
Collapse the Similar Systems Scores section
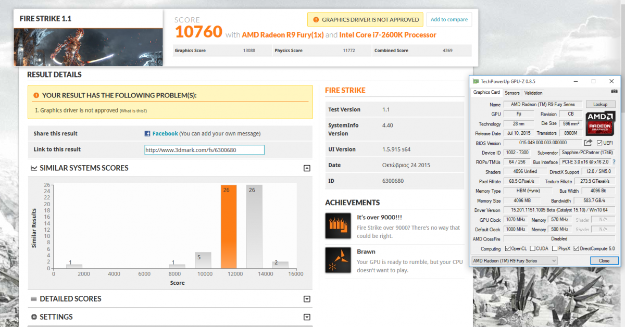click(307, 168)
